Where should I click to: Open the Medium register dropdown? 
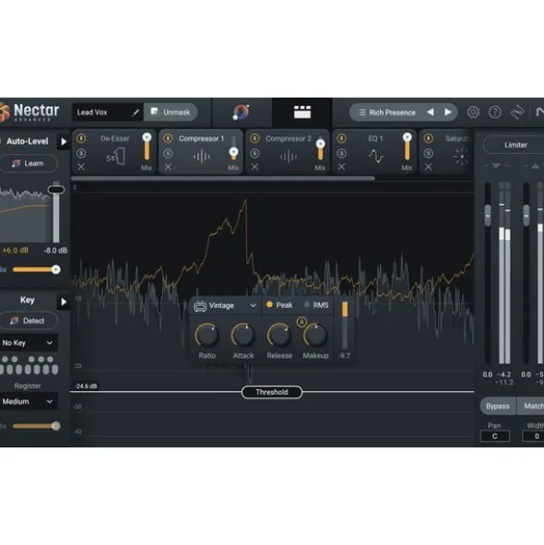coord(28,401)
